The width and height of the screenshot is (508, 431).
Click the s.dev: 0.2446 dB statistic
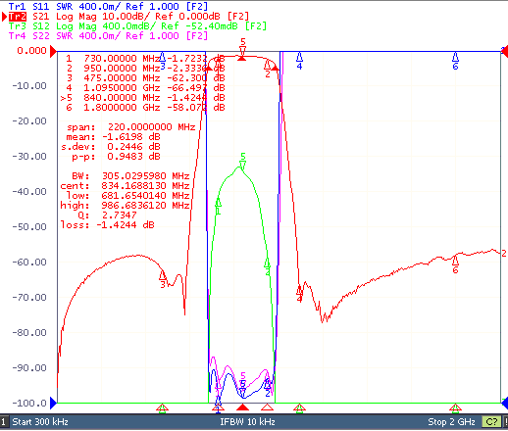111,147
